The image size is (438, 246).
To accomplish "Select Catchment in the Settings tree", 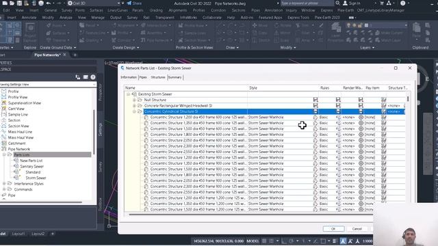I will tap(16, 143).
